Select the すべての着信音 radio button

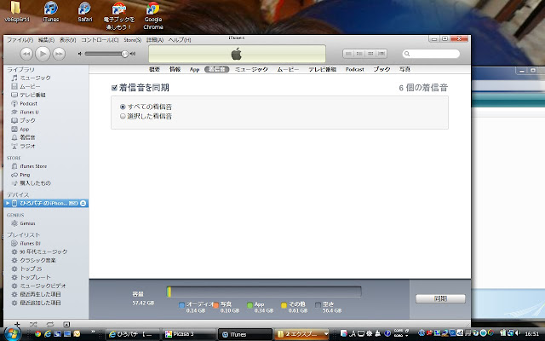tap(123, 107)
